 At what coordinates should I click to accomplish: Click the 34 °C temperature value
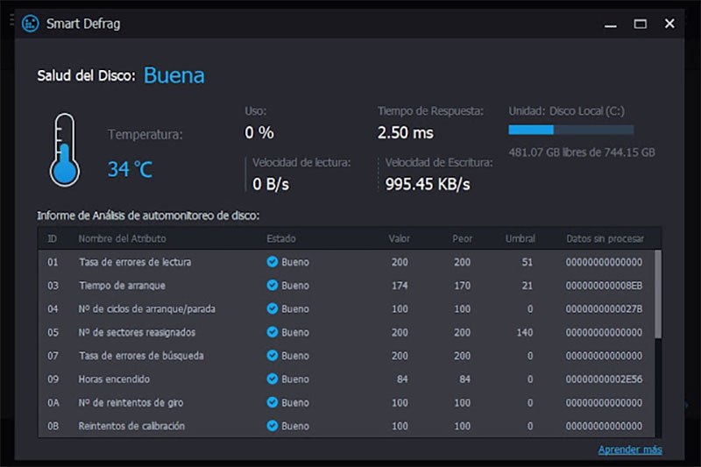(130, 169)
